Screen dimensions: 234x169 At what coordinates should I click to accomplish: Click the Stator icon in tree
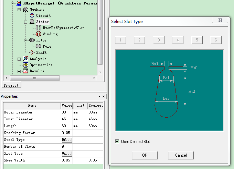pyautogui.click(x=32, y=22)
